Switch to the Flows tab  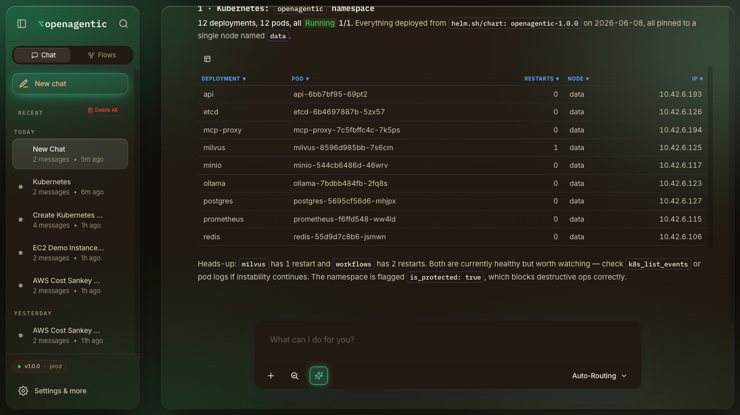[x=102, y=55]
